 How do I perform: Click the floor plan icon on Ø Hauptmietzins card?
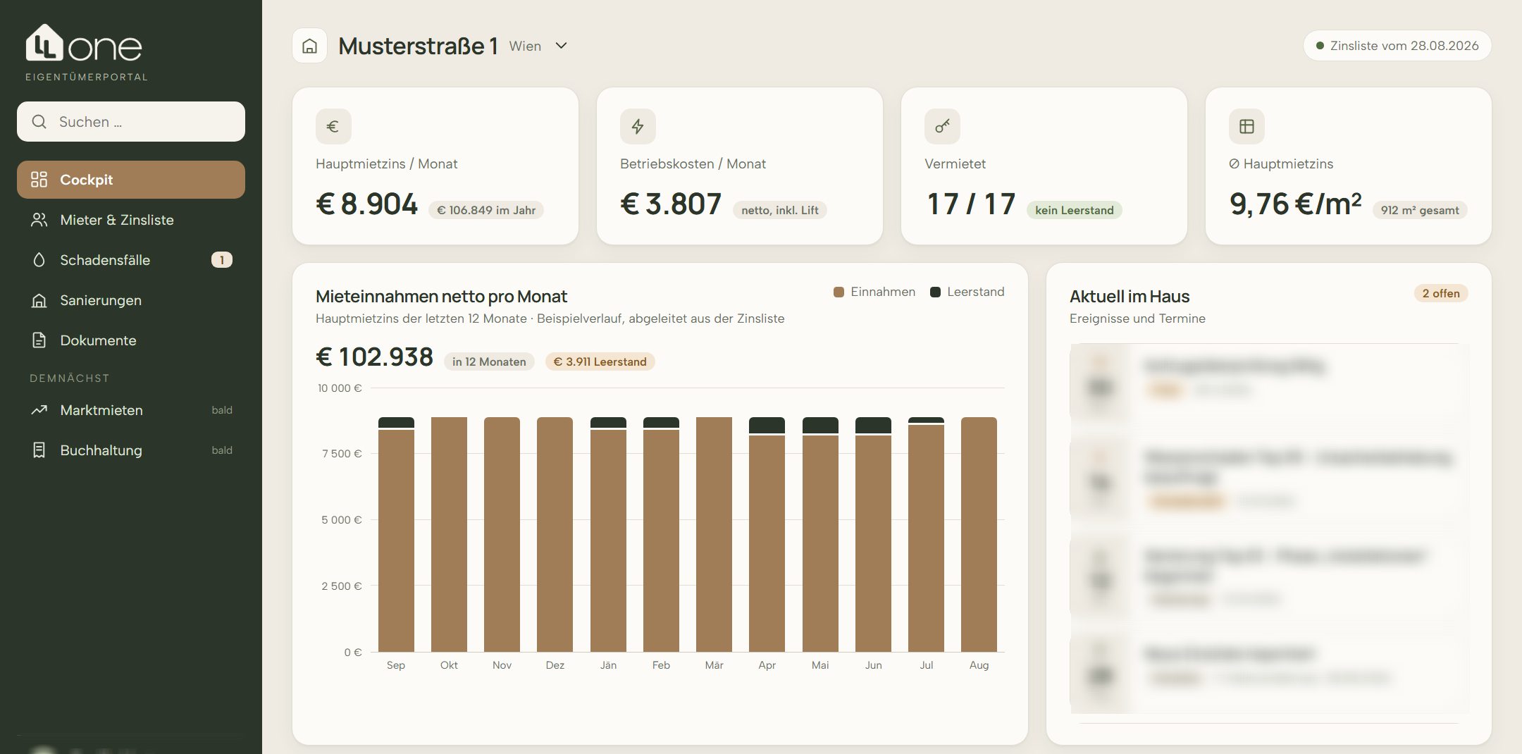[x=1246, y=126]
